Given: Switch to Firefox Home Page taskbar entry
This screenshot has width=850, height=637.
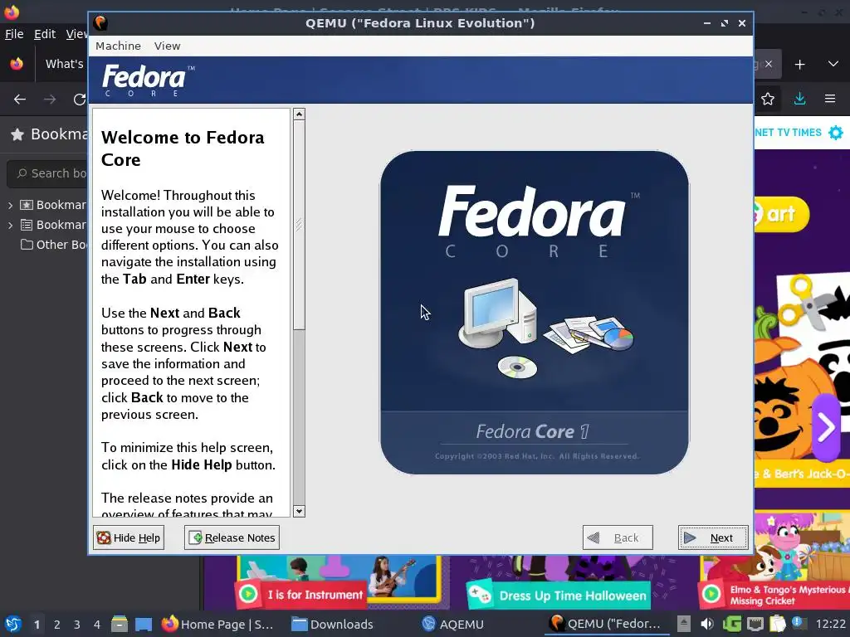Looking at the screenshot, I should tap(218, 624).
